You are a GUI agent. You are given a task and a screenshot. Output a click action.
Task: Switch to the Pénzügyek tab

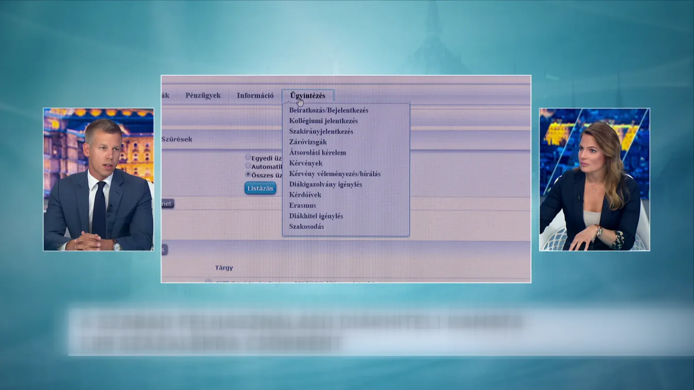pos(203,96)
